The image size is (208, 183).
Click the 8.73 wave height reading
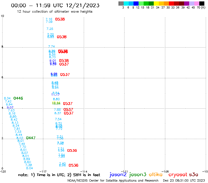coord(52,57)
